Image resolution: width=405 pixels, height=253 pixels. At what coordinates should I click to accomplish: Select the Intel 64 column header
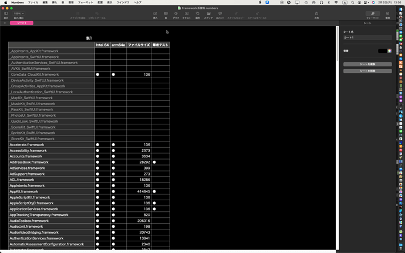tap(102, 45)
